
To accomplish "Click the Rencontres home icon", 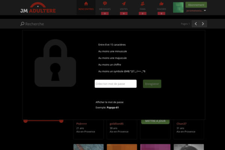I will [86, 4].
